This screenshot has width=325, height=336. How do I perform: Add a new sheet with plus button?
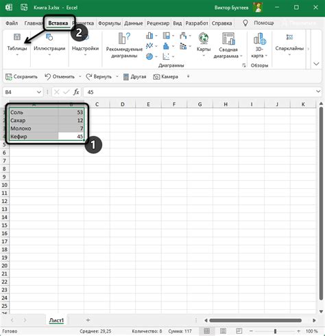click(88, 320)
